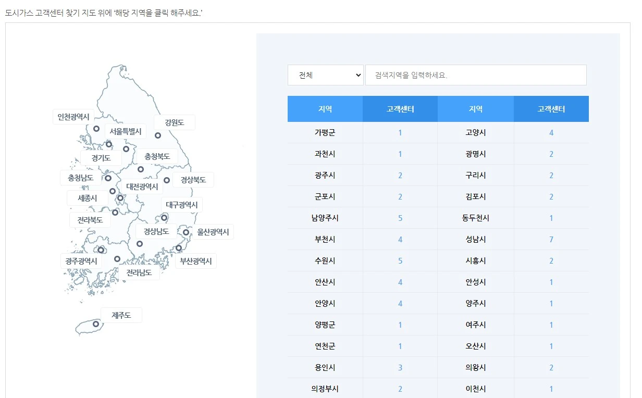Click the 대구광역시 map marker dot

coord(164,218)
